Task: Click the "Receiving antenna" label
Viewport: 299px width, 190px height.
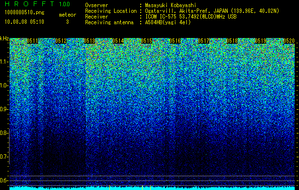Action: point(109,22)
